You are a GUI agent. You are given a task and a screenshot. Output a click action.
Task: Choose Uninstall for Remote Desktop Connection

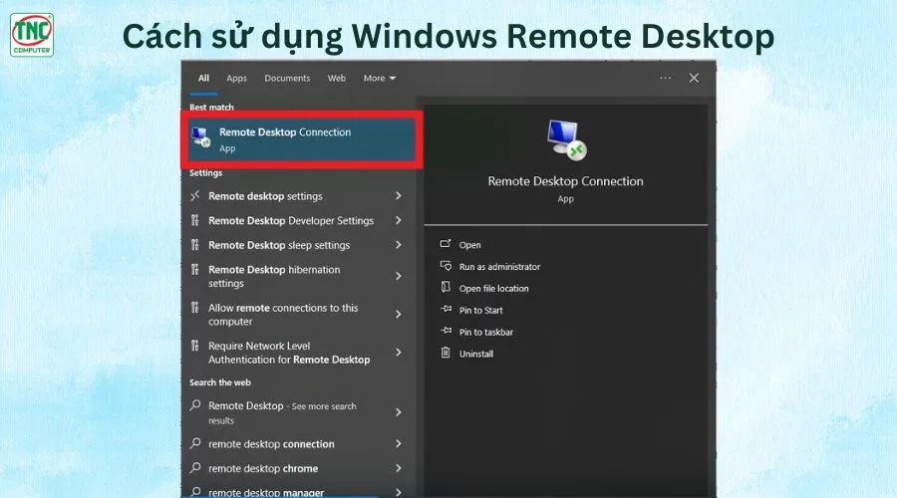(x=476, y=354)
